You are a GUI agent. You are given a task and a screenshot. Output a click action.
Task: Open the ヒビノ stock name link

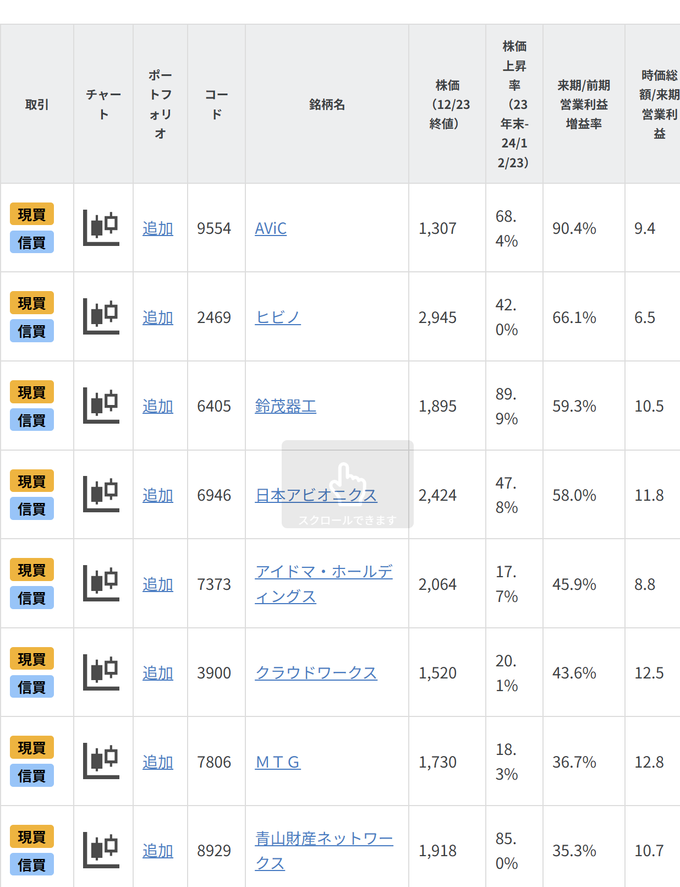[x=278, y=317]
